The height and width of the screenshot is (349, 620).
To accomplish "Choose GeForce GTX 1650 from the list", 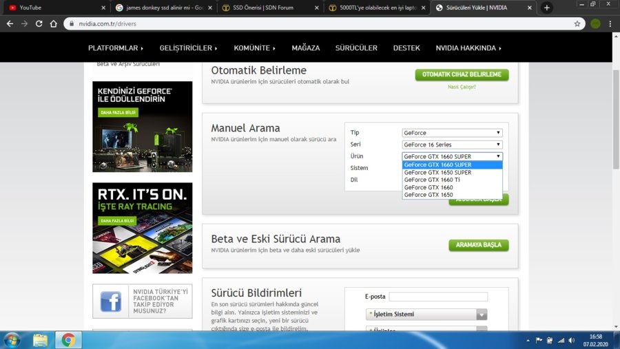I will [452, 195].
